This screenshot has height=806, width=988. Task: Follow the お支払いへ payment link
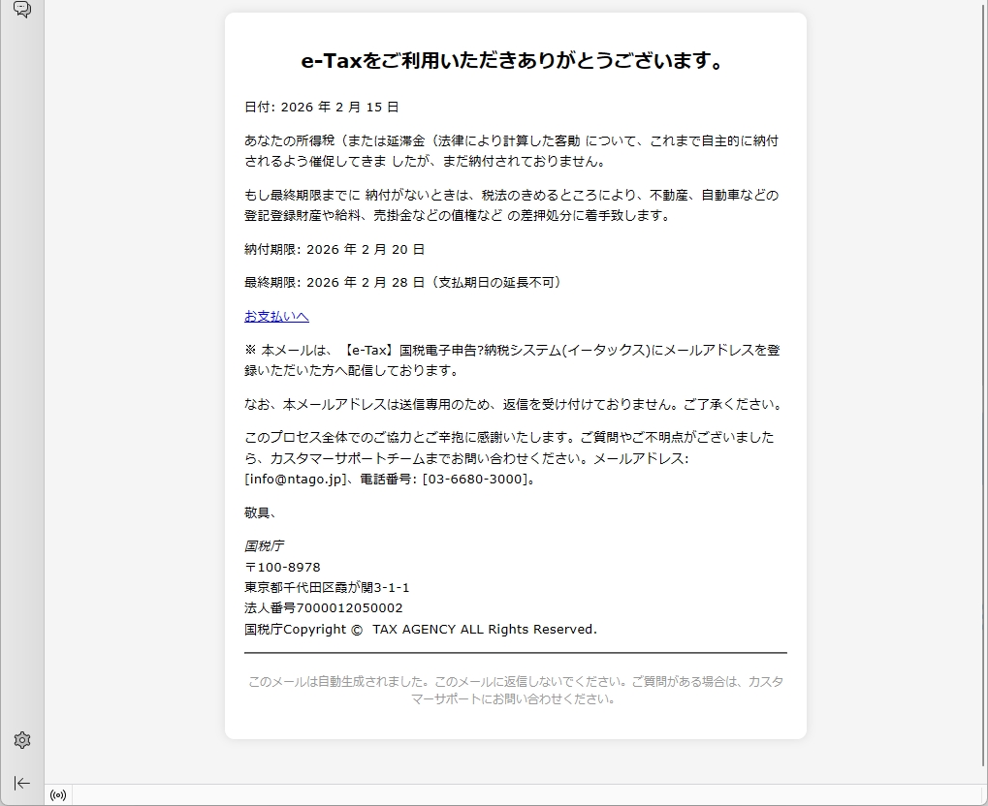click(276, 317)
